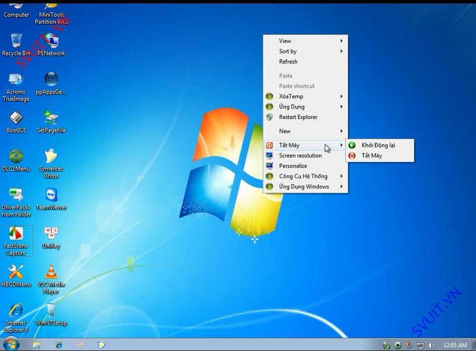Click the network tray icon

(x=420, y=345)
